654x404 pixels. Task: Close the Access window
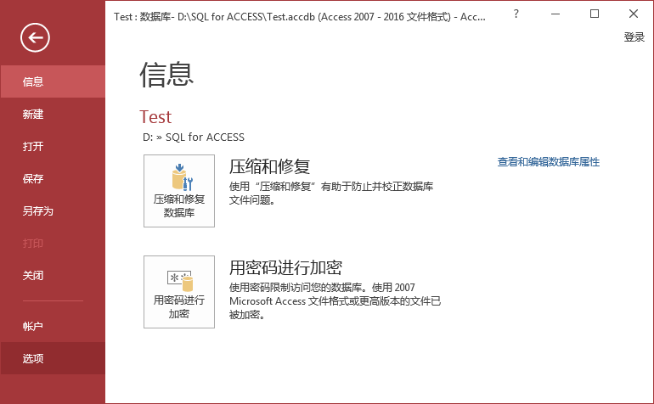[x=633, y=14]
